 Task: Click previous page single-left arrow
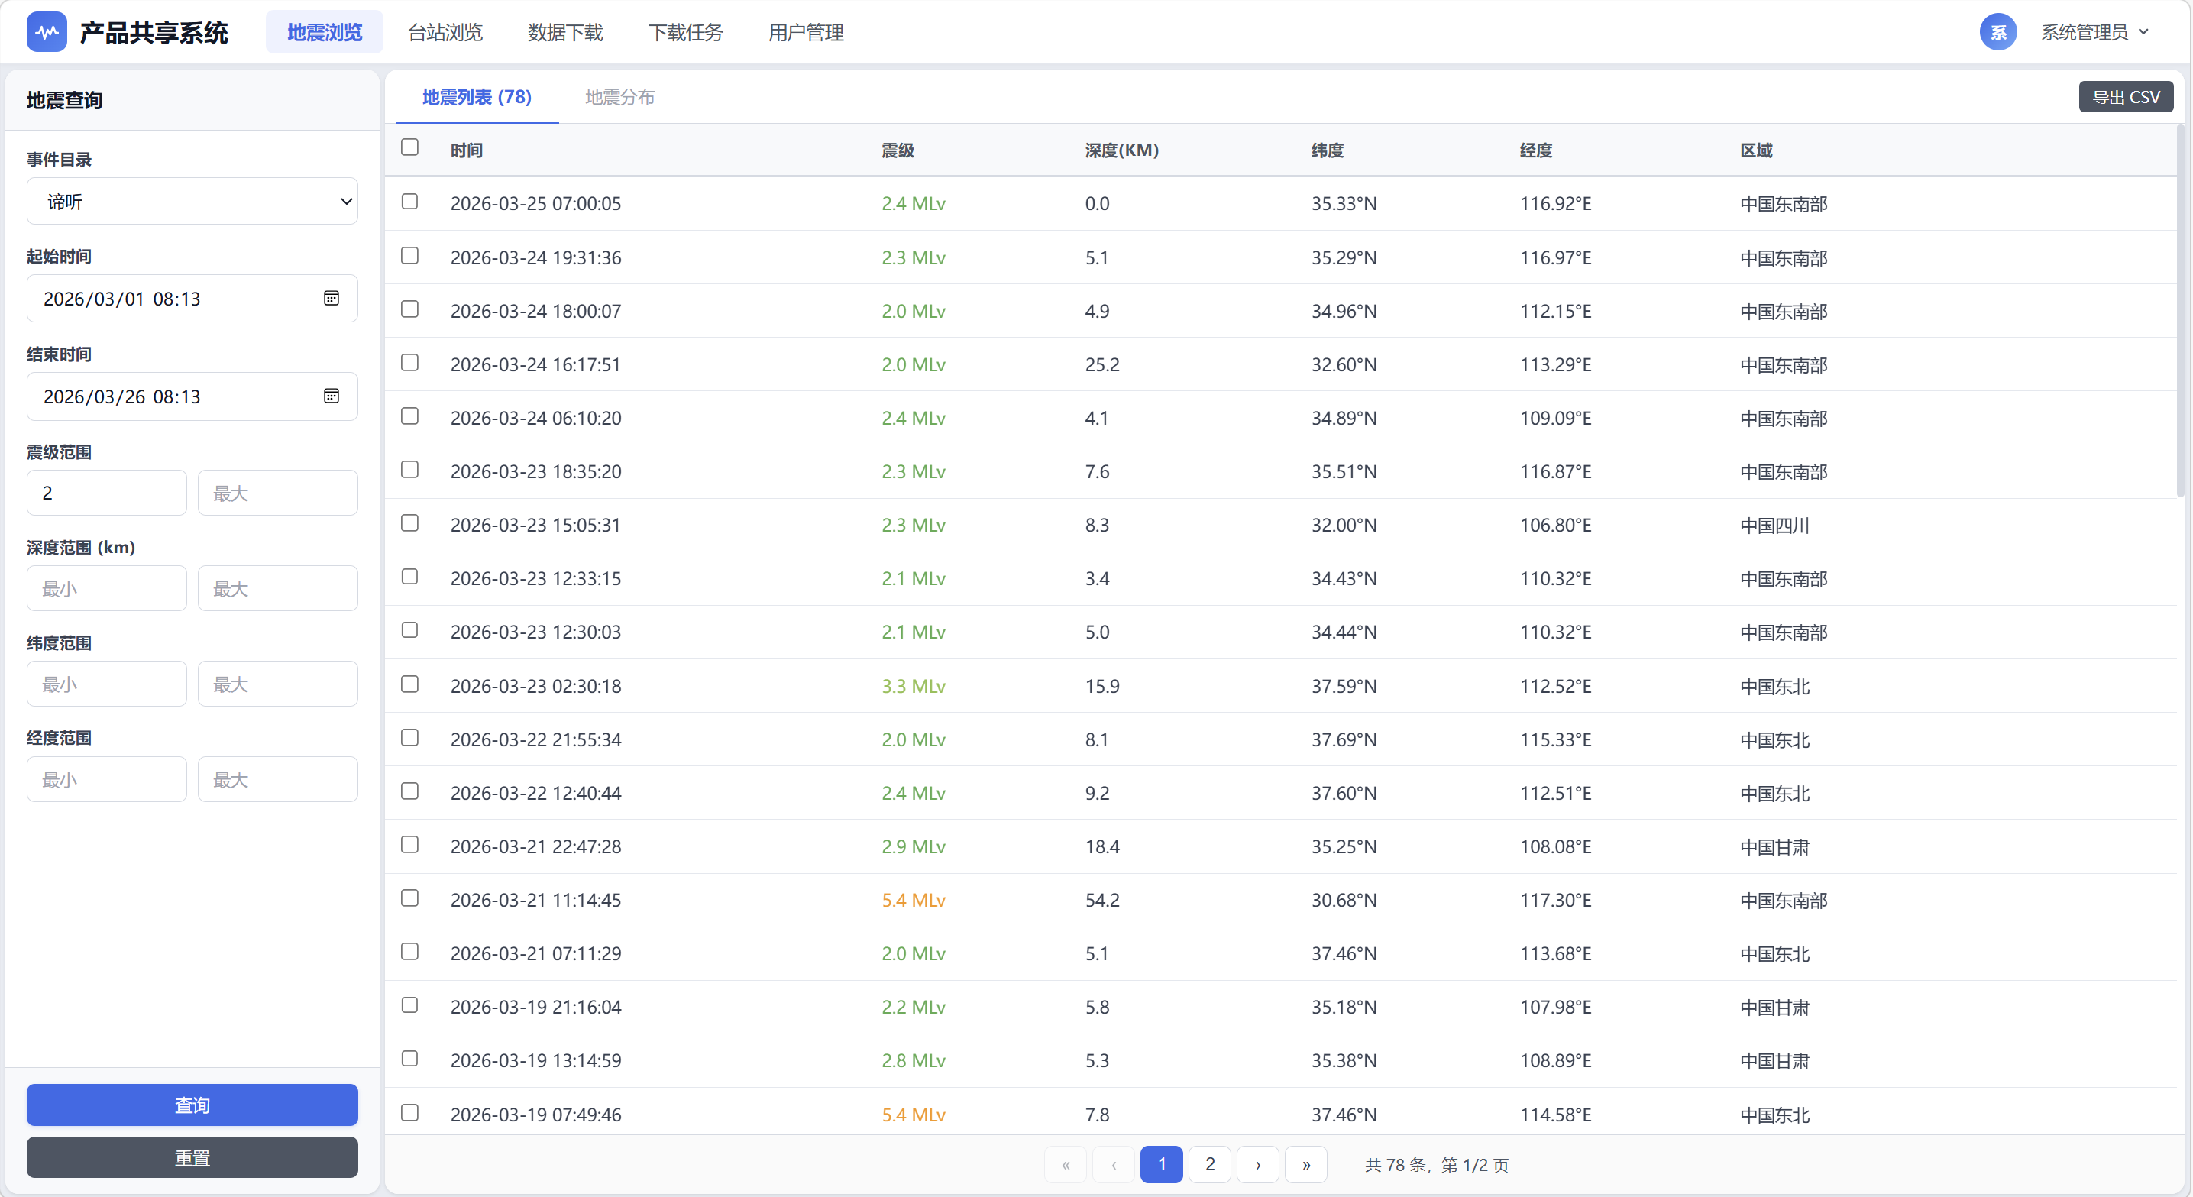(x=1114, y=1165)
